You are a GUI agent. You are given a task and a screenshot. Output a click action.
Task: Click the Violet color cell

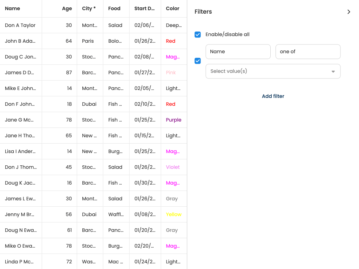[172, 167]
